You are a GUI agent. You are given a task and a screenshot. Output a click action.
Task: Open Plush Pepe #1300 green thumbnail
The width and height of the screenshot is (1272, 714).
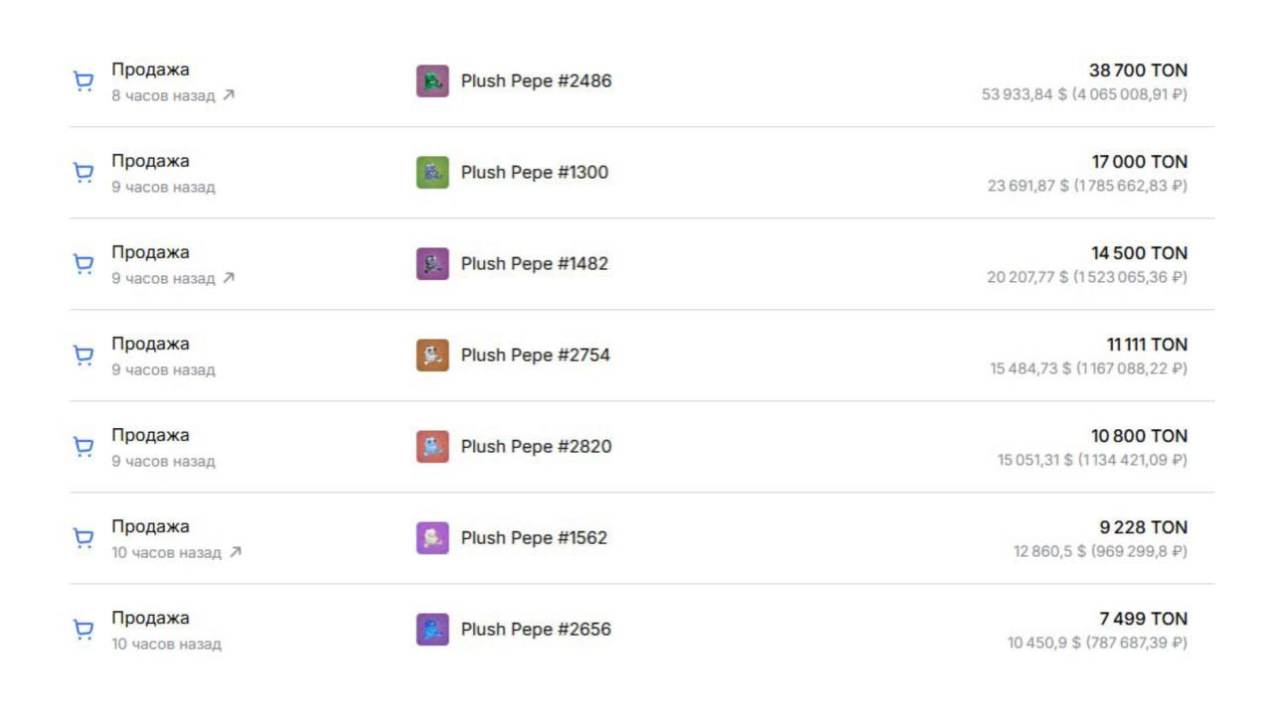(432, 173)
